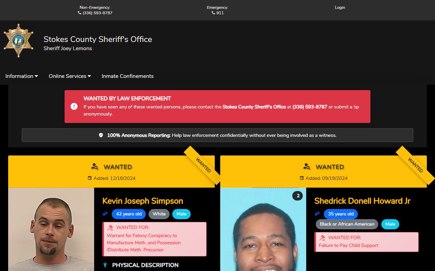This screenshot has width=435, height=271.
Task: Open Kevin Joseph Simpson's mugshot photo
Action: coord(51,229)
